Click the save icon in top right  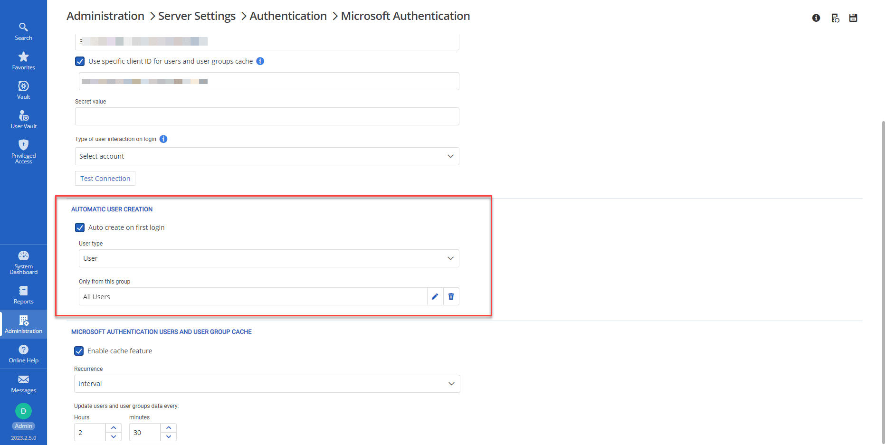(x=853, y=18)
